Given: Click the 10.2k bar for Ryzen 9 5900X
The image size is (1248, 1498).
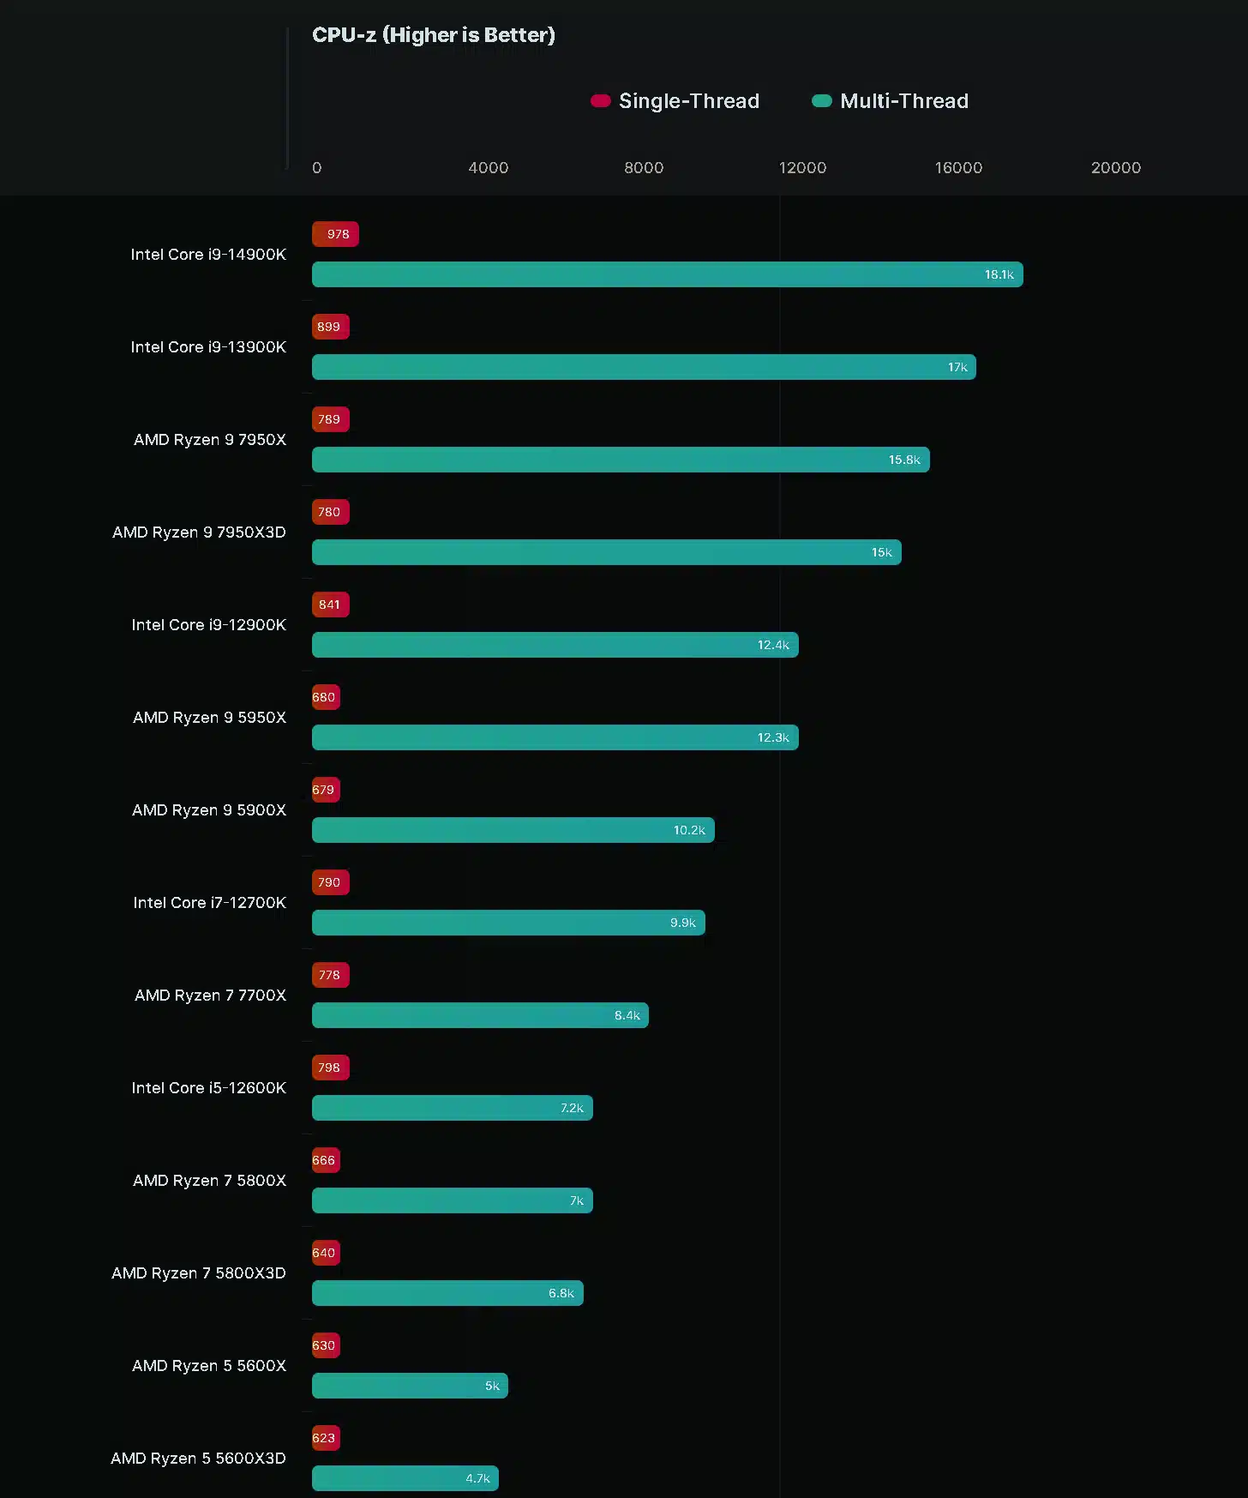Looking at the screenshot, I should pyautogui.click(x=513, y=830).
